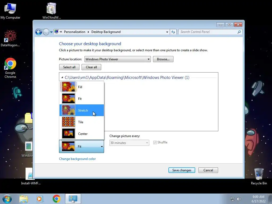Open the volume tray icon
Viewport: 272px width, 204px height.
[x=239, y=199]
